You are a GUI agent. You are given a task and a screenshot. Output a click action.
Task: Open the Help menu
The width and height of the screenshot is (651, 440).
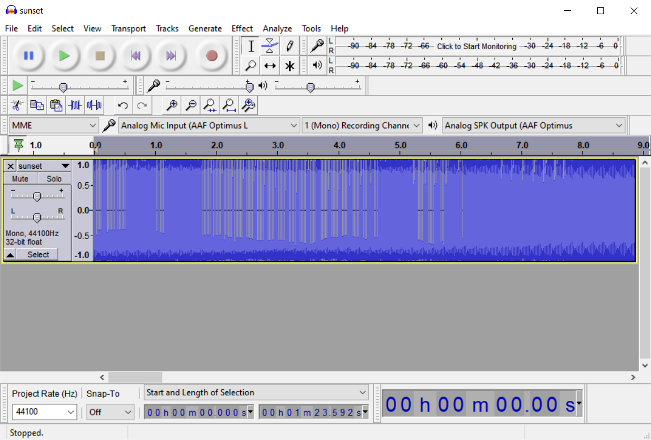point(339,28)
